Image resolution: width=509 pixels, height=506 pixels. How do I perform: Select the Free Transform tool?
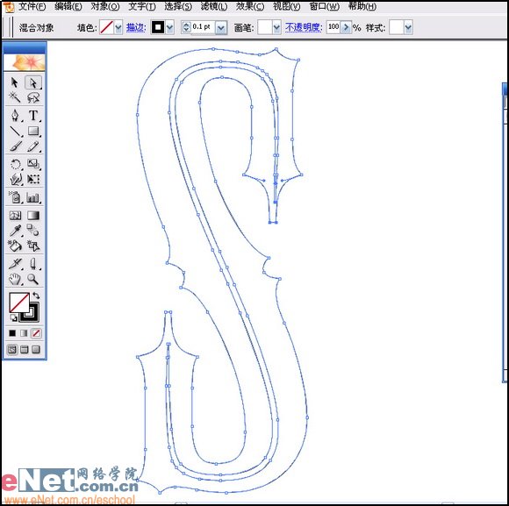click(x=33, y=179)
